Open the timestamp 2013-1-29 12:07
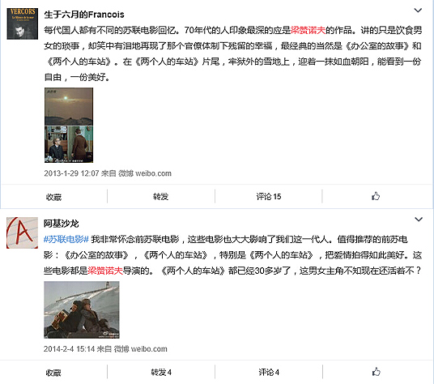 pyautogui.click(x=71, y=173)
